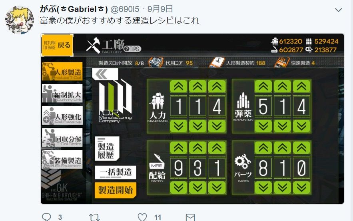Click the Gabriel profile avatar picture
The width and height of the screenshot is (353, 221).
point(20,20)
